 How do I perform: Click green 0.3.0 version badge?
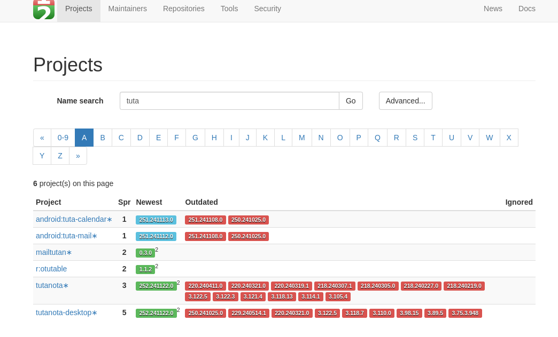pos(145,253)
